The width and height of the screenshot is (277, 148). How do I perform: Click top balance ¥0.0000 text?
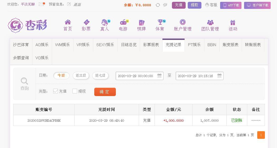coord(143,5)
